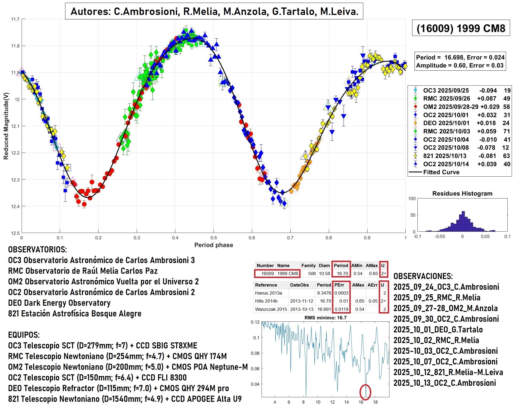This screenshot has height=409, width=517.
Task: Click the RMC 2025/09/26 green diamond legend marker
Action: tap(415, 98)
